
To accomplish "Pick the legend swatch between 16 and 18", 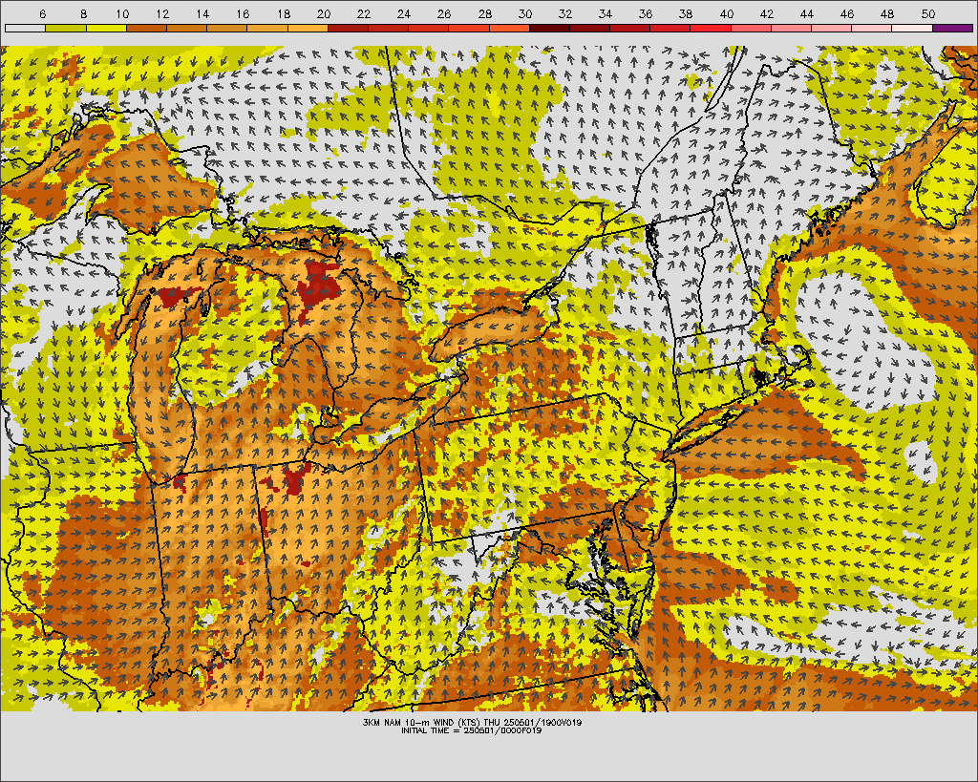I will point(267,28).
